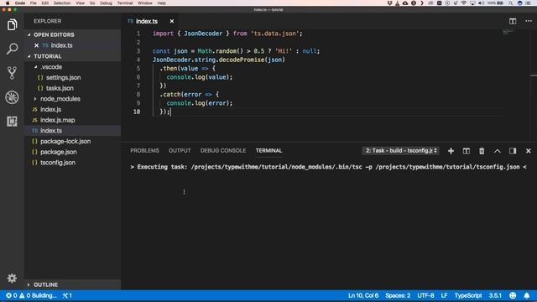This screenshot has width=537, height=302.
Task: Go to line via Ln 10, Col 6
Action: [363, 295]
